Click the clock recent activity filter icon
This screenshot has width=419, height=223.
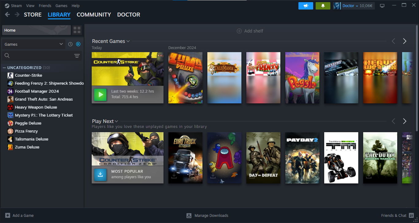click(x=70, y=44)
